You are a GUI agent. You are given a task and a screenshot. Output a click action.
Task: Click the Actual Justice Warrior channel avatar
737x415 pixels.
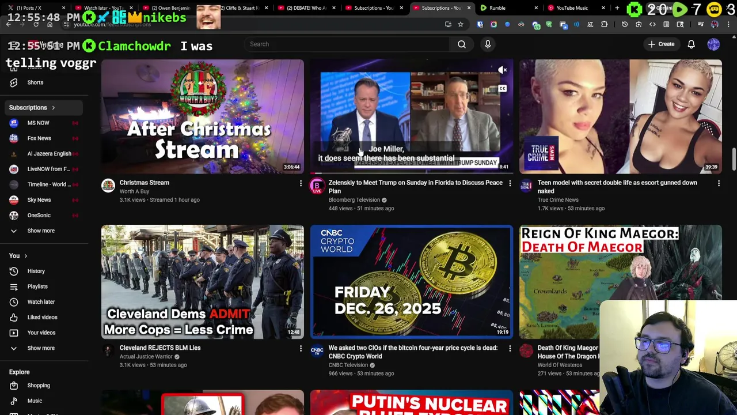pyautogui.click(x=108, y=350)
